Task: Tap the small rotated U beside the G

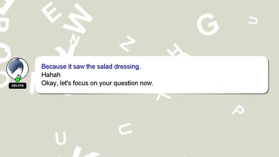Action: [253, 20]
